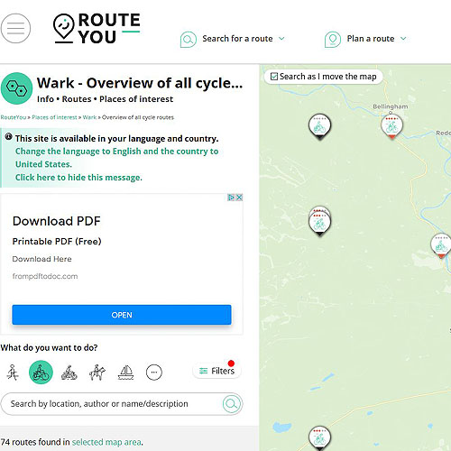This screenshot has height=451, width=451.
Task: Open the hamburger menu
Action: [15, 29]
